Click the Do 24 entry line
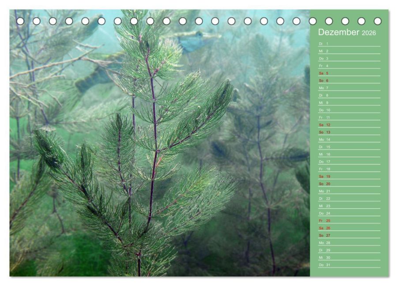 point(349,213)
